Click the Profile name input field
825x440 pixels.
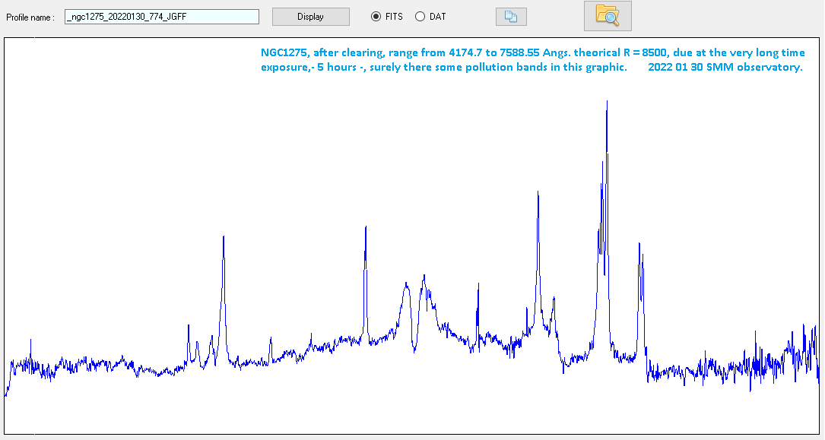click(161, 17)
